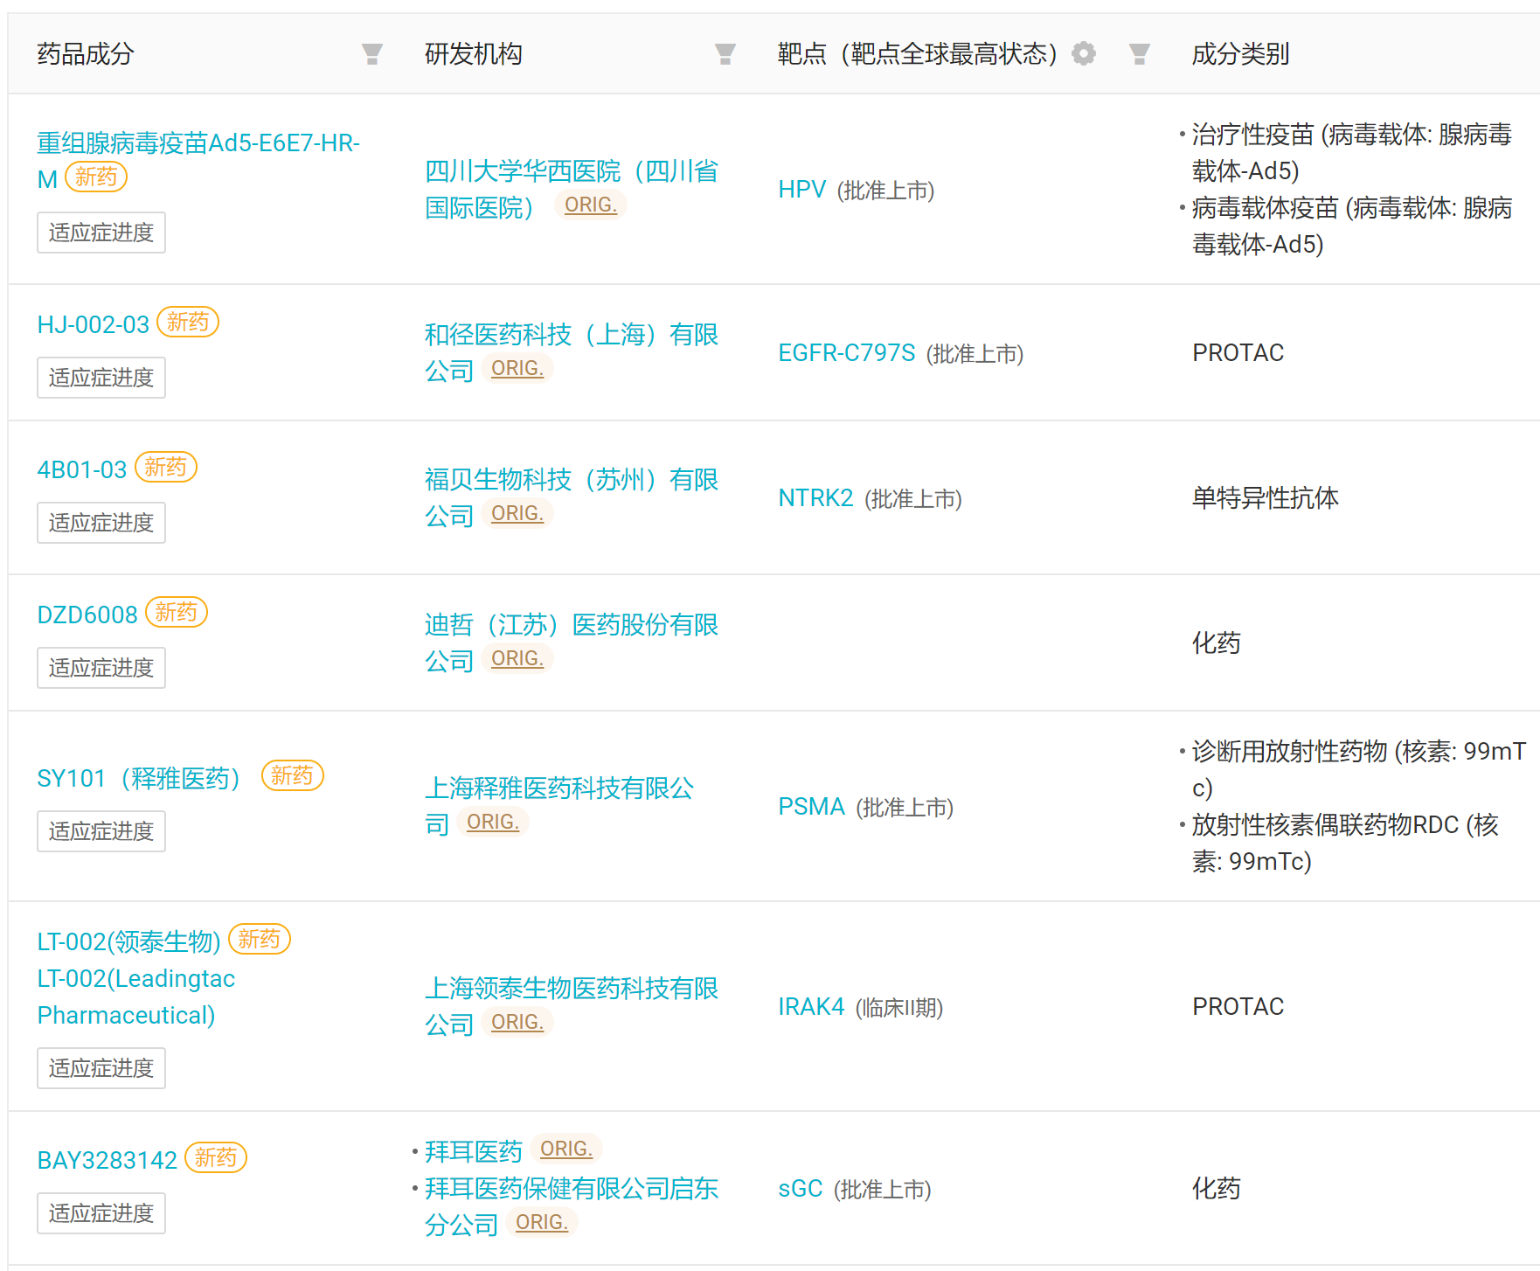1540x1271 pixels.
Task: Select 单特异性抗体 category cell
Action: click(x=1266, y=497)
